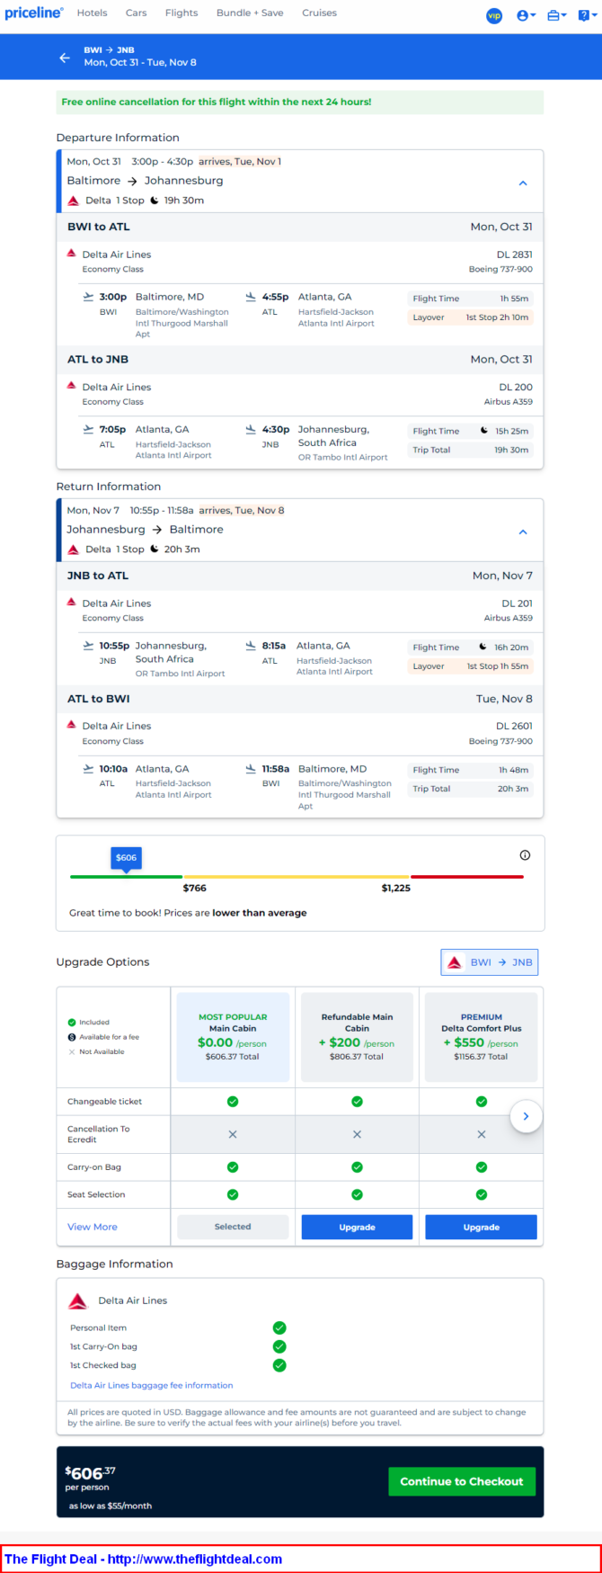Image resolution: width=602 pixels, height=1573 pixels.
Task: Click the 1st Stop 1h 55m layover
Action: tap(470, 666)
